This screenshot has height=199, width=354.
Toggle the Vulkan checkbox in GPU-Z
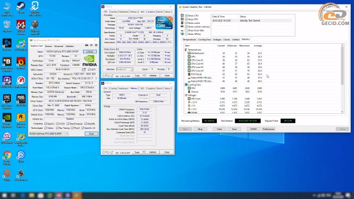pos(46,128)
